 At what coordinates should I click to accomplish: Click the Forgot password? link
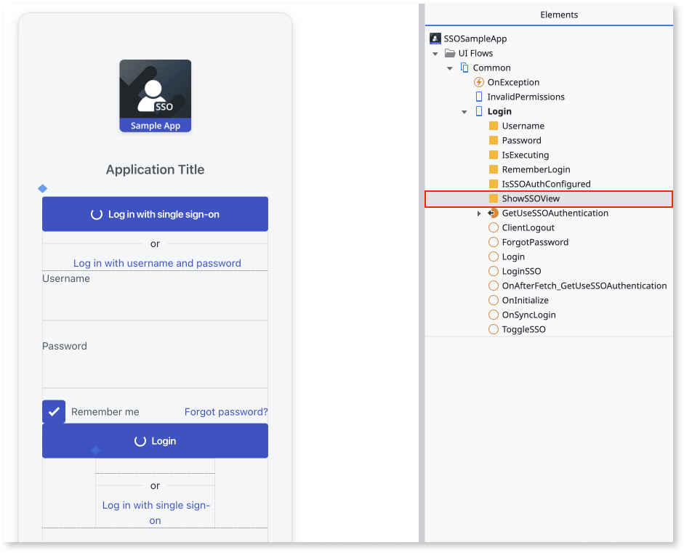pyautogui.click(x=226, y=411)
